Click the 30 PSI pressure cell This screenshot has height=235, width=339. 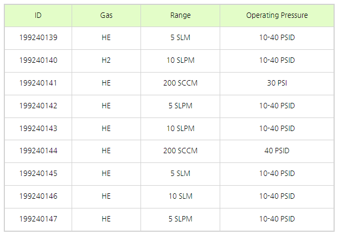click(x=277, y=83)
